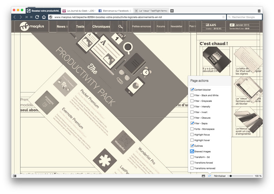This screenshot has height=194, width=274.
Task: Toggle the Content blocker checkbox
Action: click(192, 90)
